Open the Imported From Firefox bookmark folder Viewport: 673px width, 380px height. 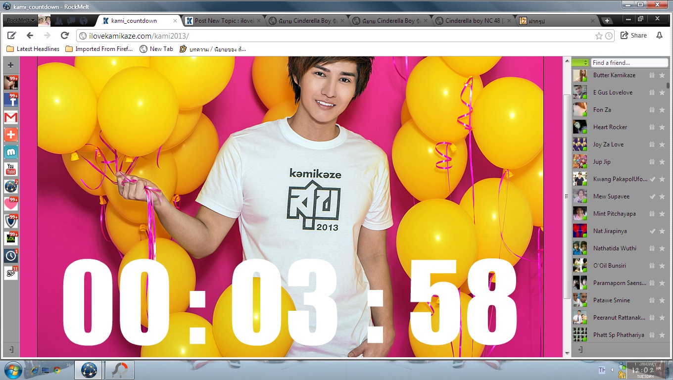pyautogui.click(x=99, y=49)
